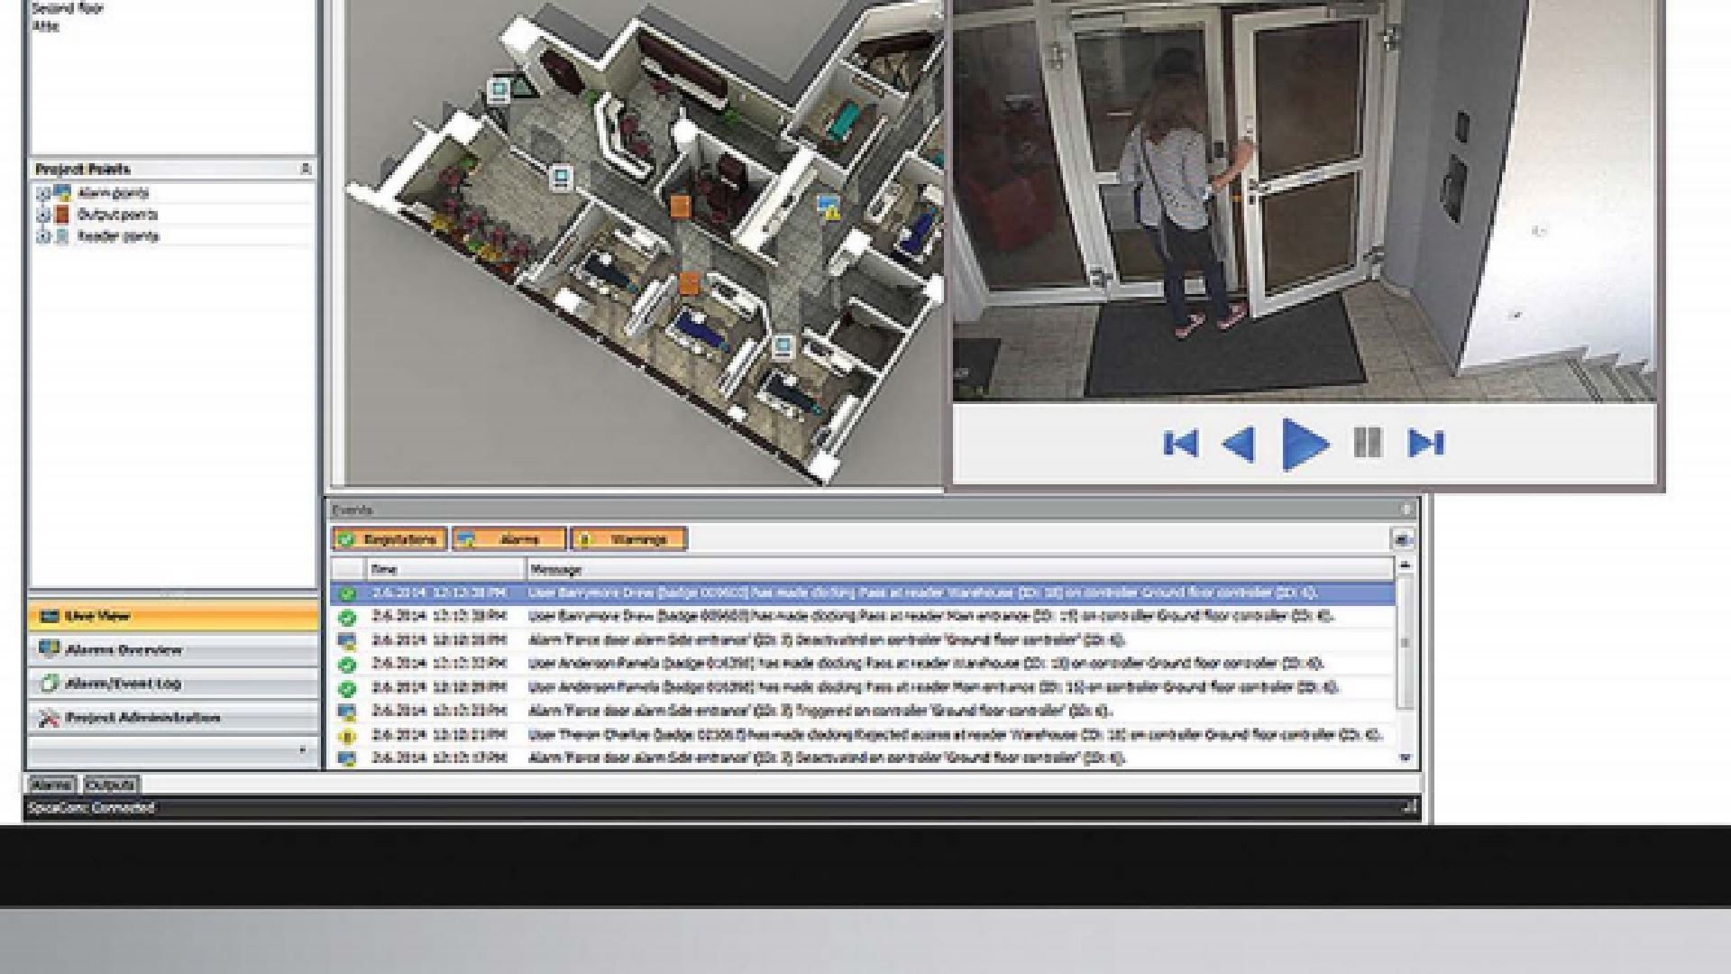Sort events by the Message column
1731x974 pixels.
[x=960, y=569]
